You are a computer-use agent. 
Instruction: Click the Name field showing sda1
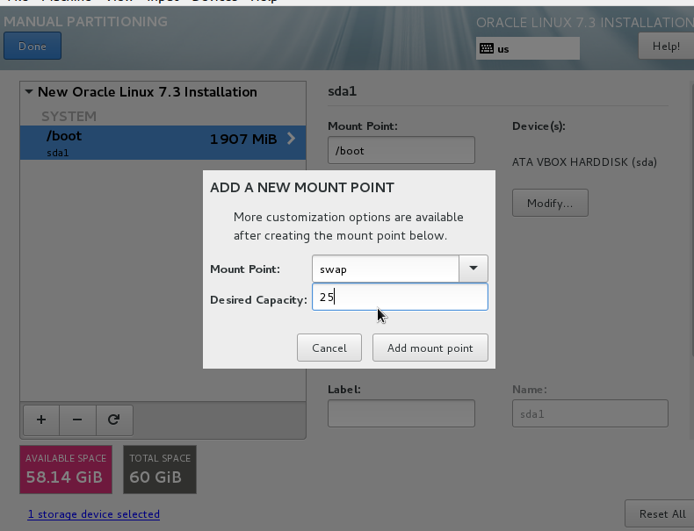pos(590,413)
